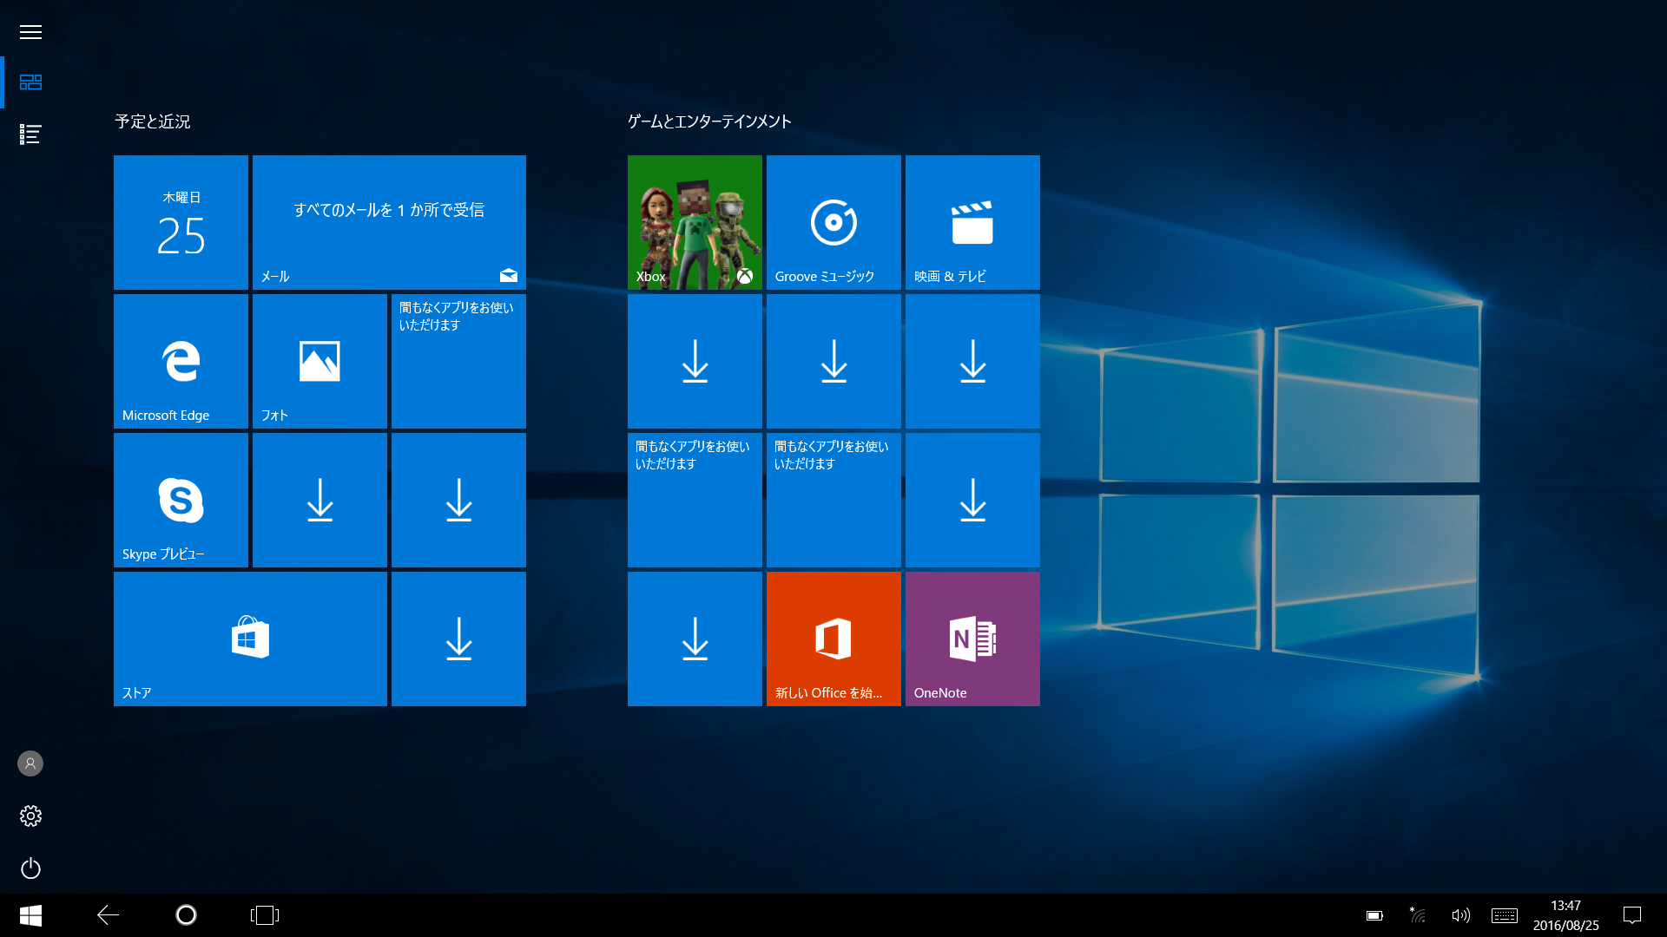Click the Windows Start button
This screenshot has width=1667, height=937.
[x=30, y=915]
